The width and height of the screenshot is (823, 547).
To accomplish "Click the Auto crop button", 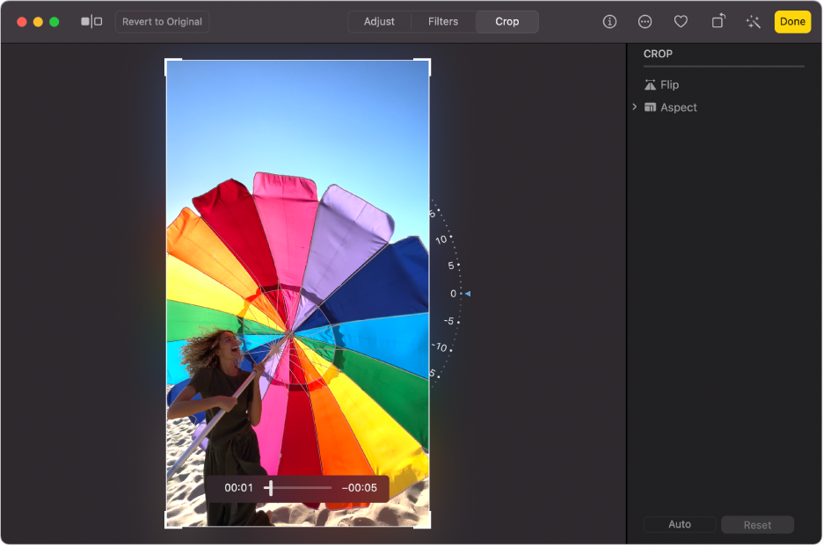I will (680, 524).
